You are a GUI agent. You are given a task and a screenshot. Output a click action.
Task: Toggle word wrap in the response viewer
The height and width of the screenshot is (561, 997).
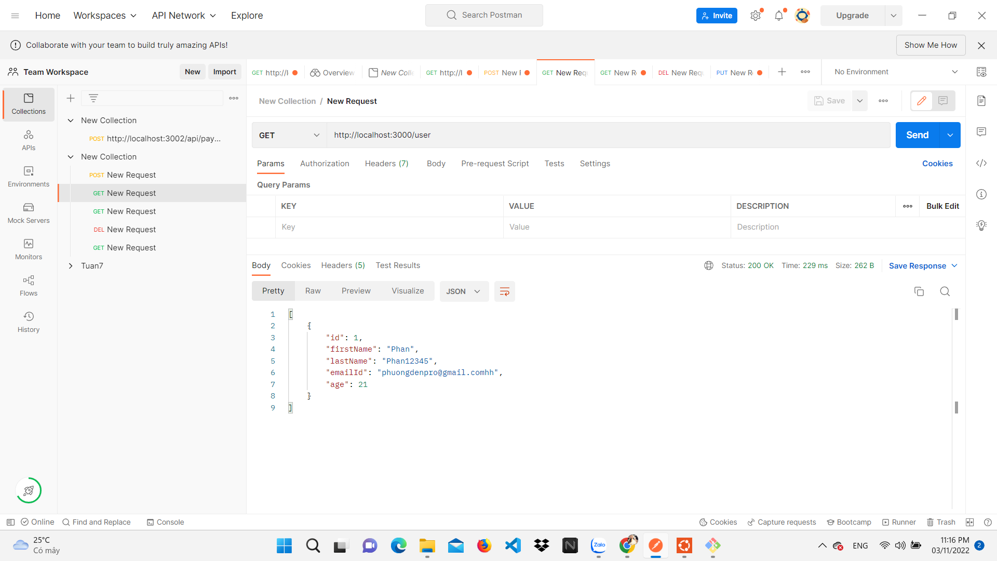(x=504, y=291)
